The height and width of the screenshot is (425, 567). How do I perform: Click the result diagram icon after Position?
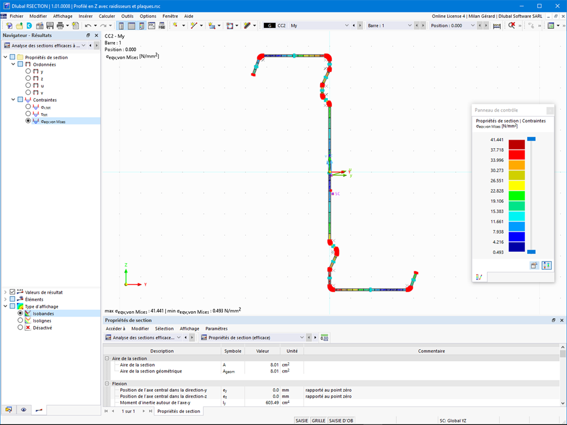pos(497,26)
